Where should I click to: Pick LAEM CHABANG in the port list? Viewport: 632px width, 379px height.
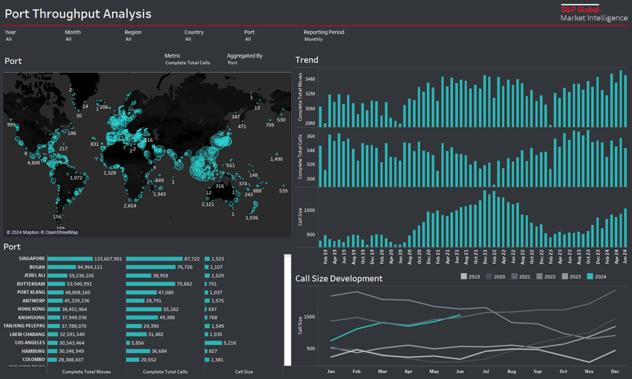(27, 334)
